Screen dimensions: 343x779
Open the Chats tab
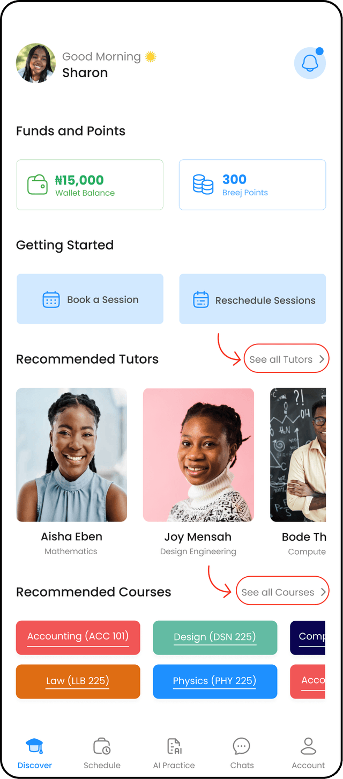[x=242, y=753]
